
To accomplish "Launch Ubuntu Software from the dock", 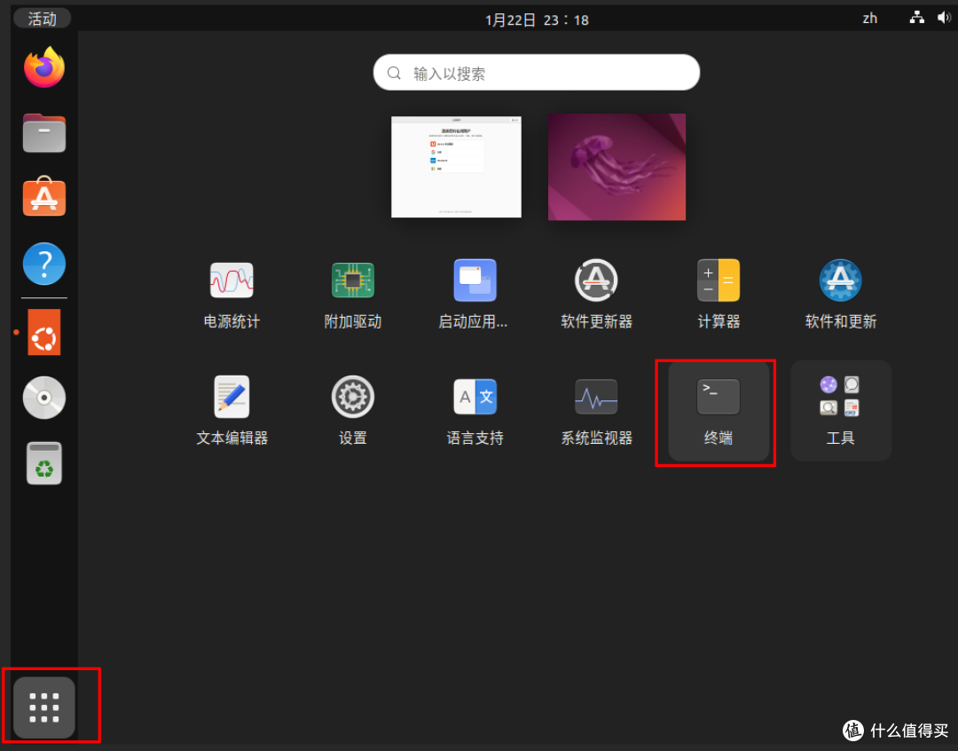I will pyautogui.click(x=43, y=197).
